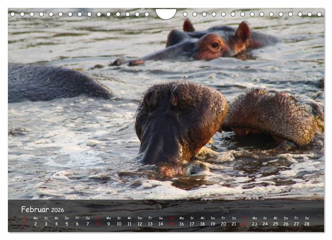Select Wednesday, February 25
This screenshot has height=240, width=332.
point(276,224)
